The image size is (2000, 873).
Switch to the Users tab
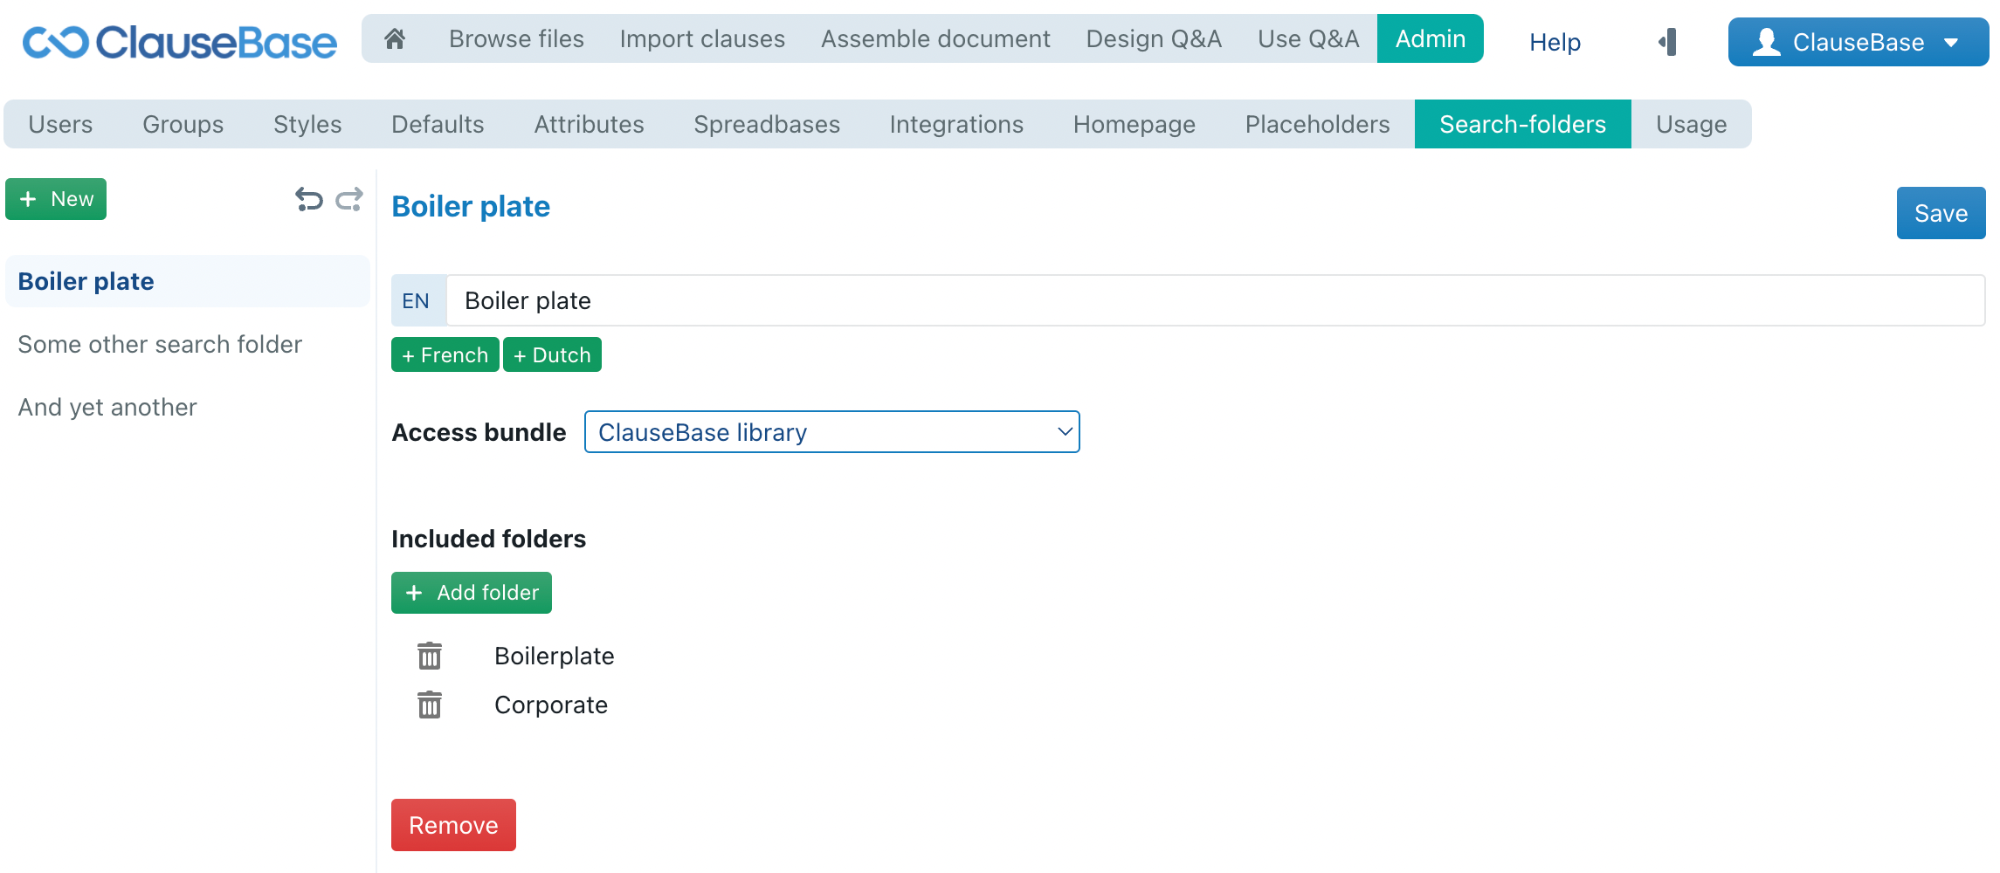point(60,124)
